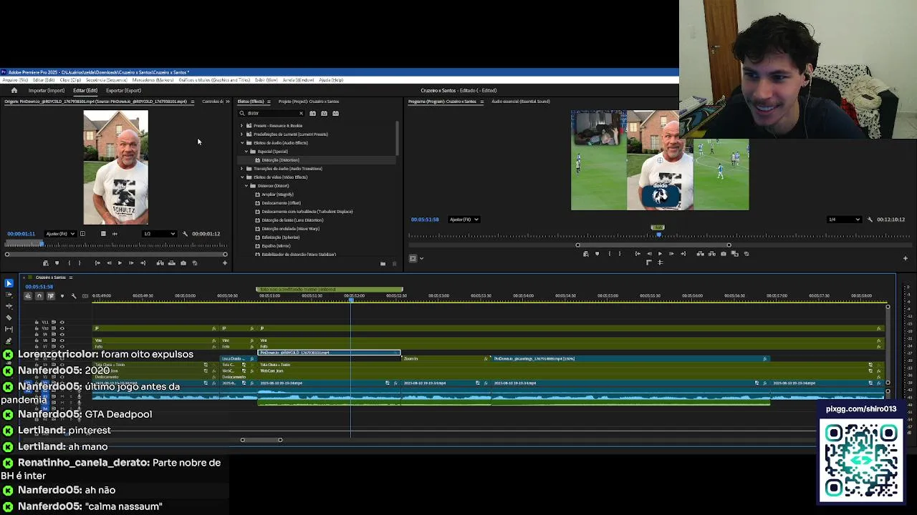Expand Lumetri Presets folder
This screenshot has width=917, height=515.
pyautogui.click(x=242, y=134)
